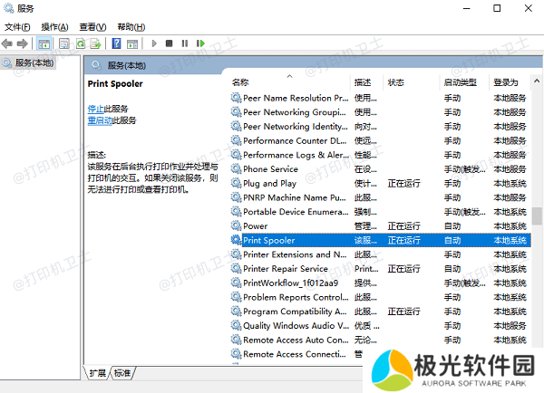This screenshot has width=544, height=393.
Task: Click the 重启动 service link
Action: 99,120
